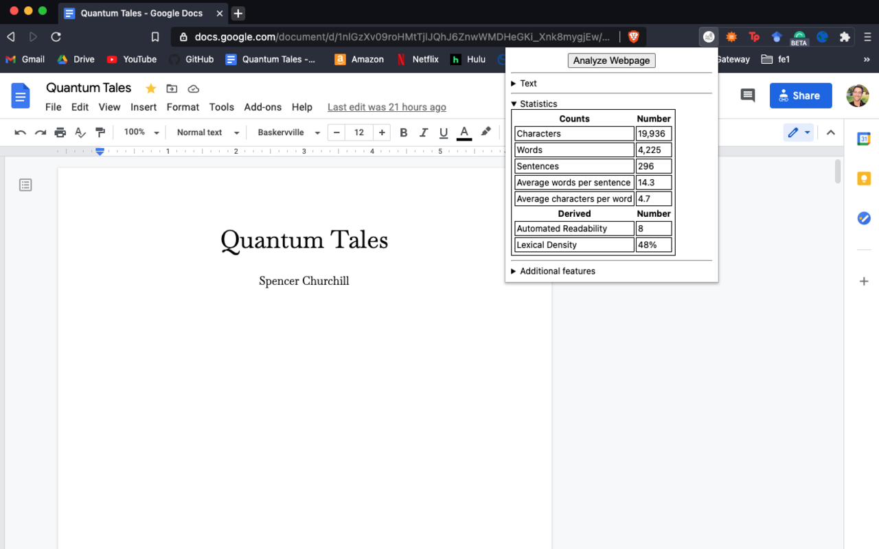This screenshot has width=879, height=549.
Task: Open the Insert menu
Action: pyautogui.click(x=144, y=107)
